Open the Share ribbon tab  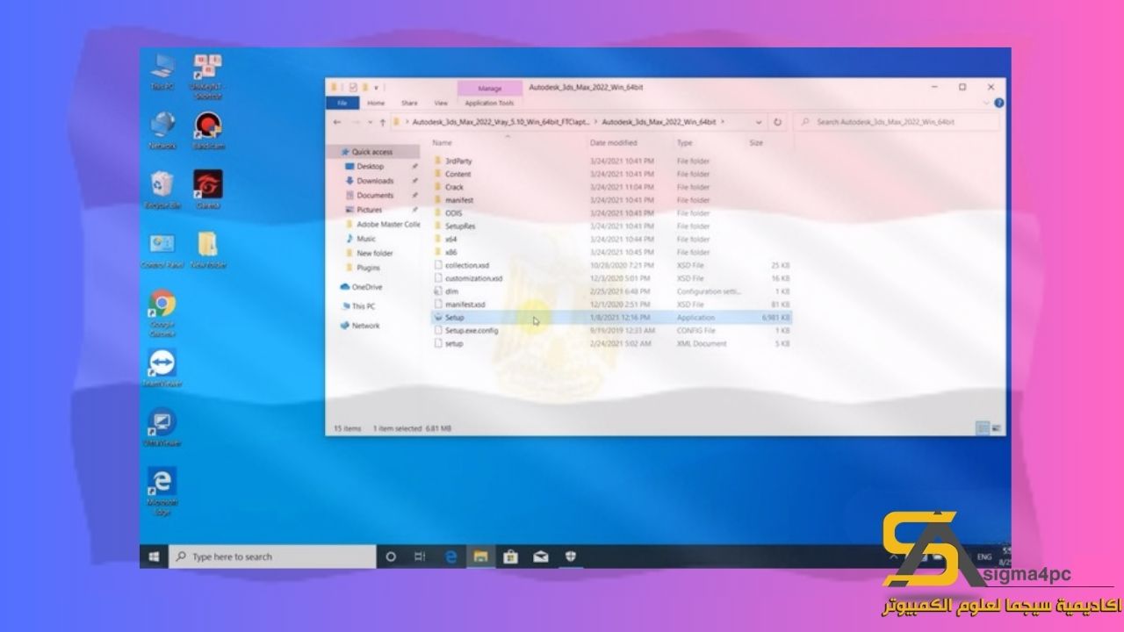pos(409,103)
